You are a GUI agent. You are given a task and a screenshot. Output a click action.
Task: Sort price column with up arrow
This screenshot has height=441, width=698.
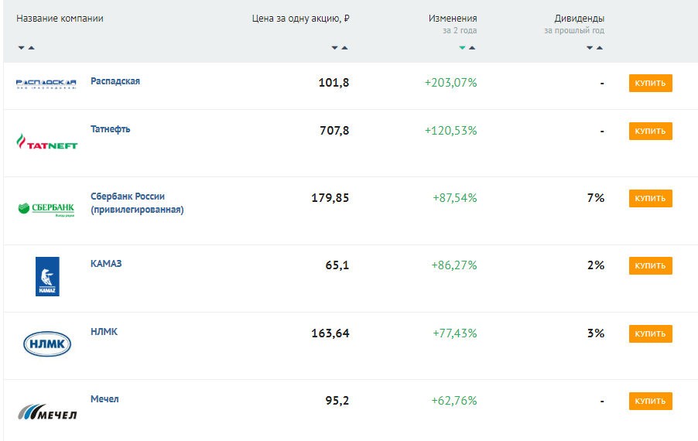coord(344,48)
